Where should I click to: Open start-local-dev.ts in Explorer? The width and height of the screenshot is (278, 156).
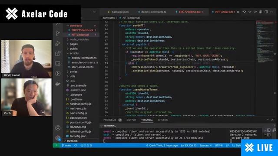[x=82, y=67]
